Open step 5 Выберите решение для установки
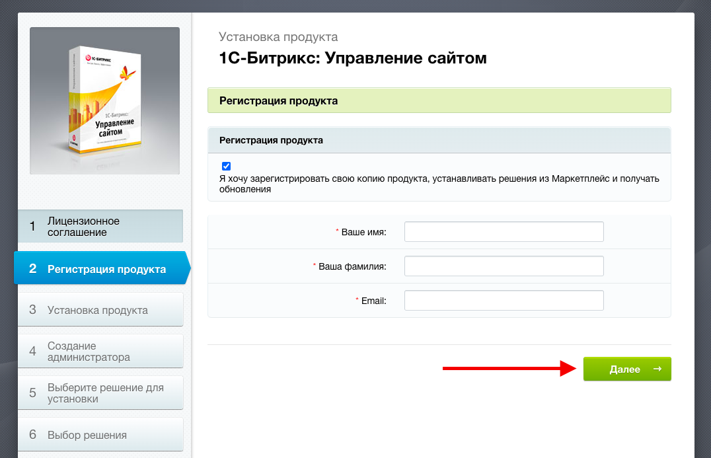This screenshot has height=458, width=711. (99, 393)
